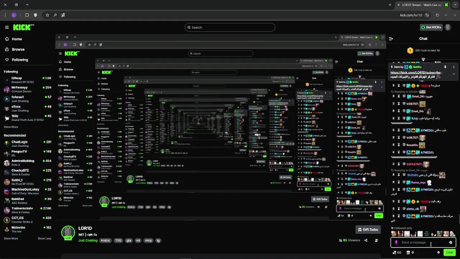Reload the page in browser toolbar
This screenshot has width=460, height=259.
click(437, 15)
